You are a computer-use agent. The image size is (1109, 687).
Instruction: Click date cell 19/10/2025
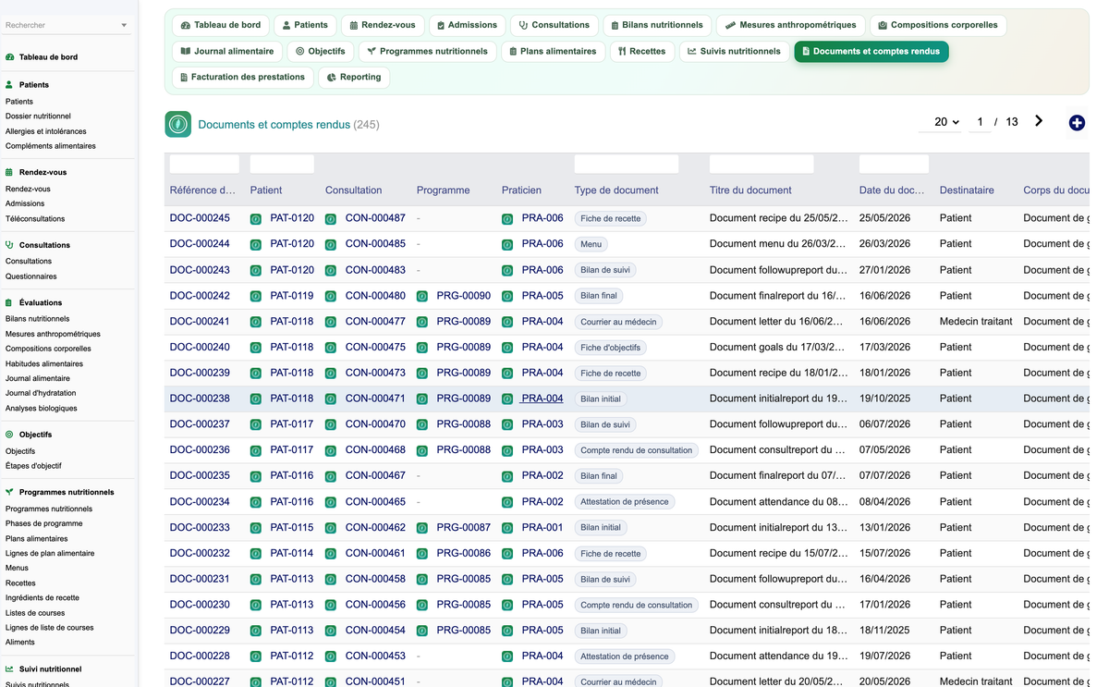(x=884, y=399)
